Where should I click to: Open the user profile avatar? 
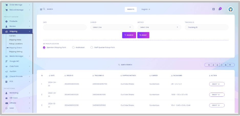[x=231, y=9]
